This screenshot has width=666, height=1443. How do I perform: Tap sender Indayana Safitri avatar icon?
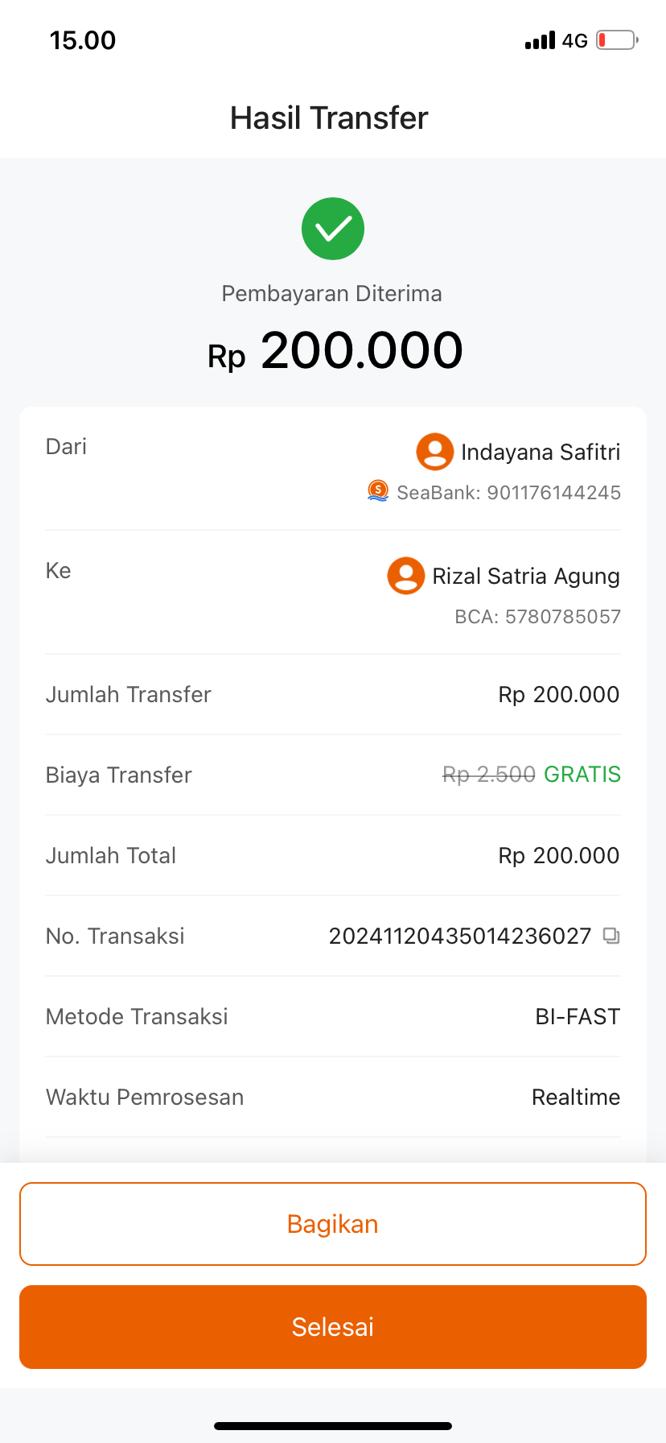(x=434, y=452)
